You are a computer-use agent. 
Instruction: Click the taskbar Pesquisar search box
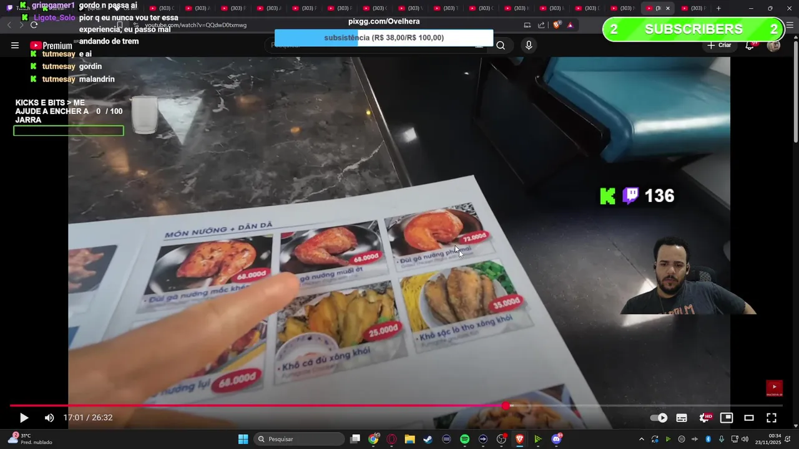[300, 439]
